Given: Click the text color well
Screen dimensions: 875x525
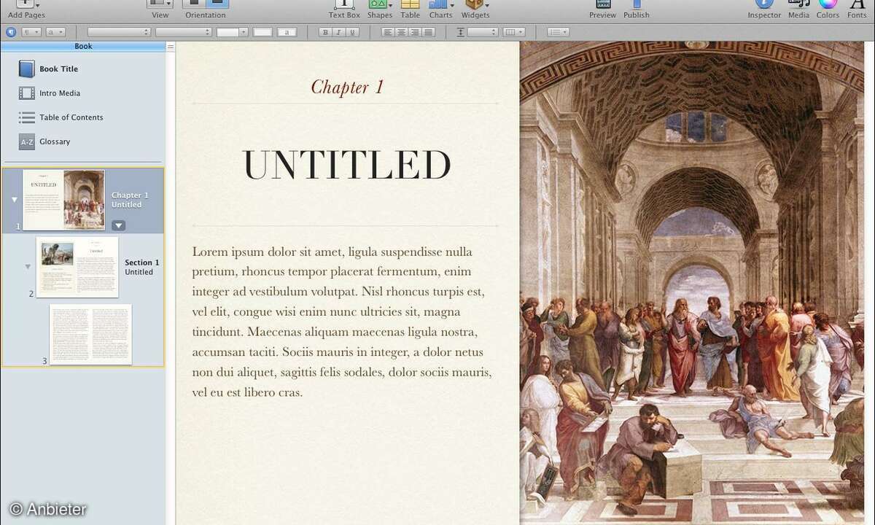Looking at the screenshot, I should coord(262,32).
